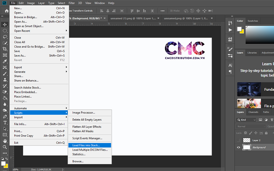274x171 pixels.
Task: Open the Fundamentals tutorial thumbnail
Action: [249, 89]
